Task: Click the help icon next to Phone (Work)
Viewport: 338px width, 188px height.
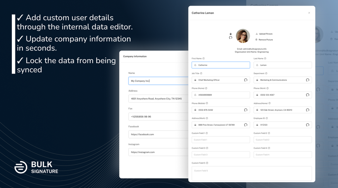Action: click(x=267, y=88)
